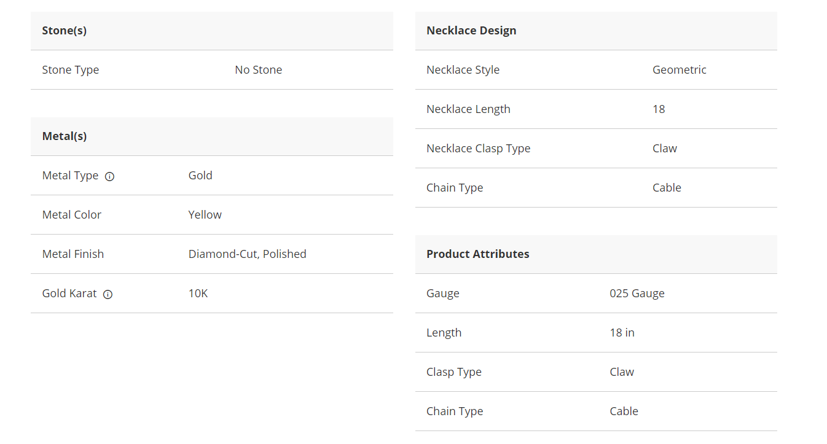Viewport: 827px width, 444px height.
Task: Click the Necklace Design section header
Action: point(471,31)
